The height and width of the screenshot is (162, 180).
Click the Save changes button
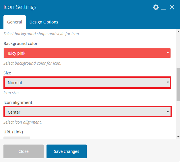67,151
